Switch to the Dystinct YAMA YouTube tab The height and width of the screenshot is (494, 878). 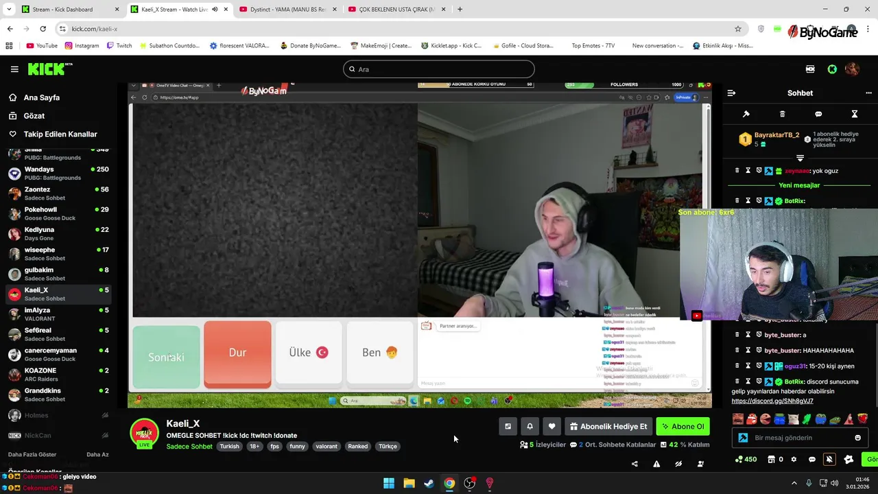[287, 10]
